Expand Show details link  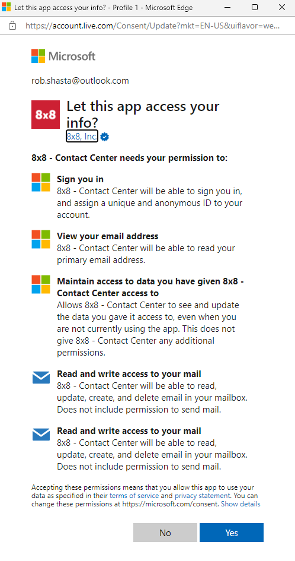[241, 504]
